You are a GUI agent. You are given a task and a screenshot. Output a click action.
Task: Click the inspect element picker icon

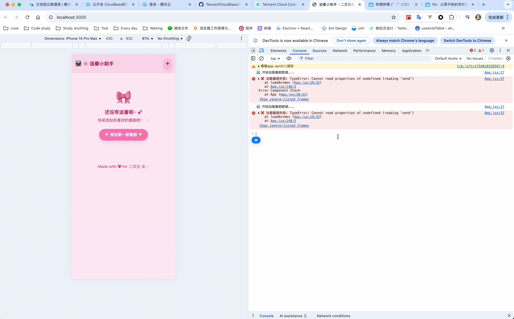[x=253, y=51]
